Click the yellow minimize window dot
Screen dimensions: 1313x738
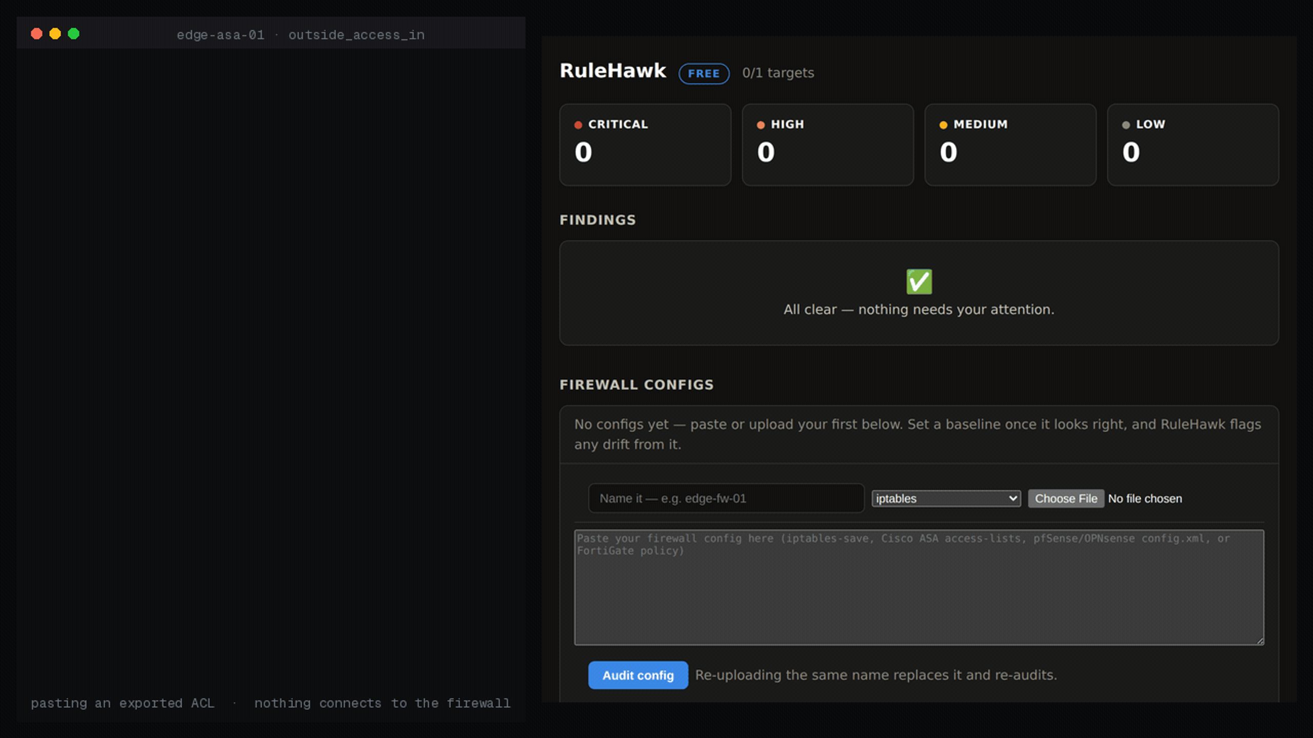pyautogui.click(x=55, y=34)
